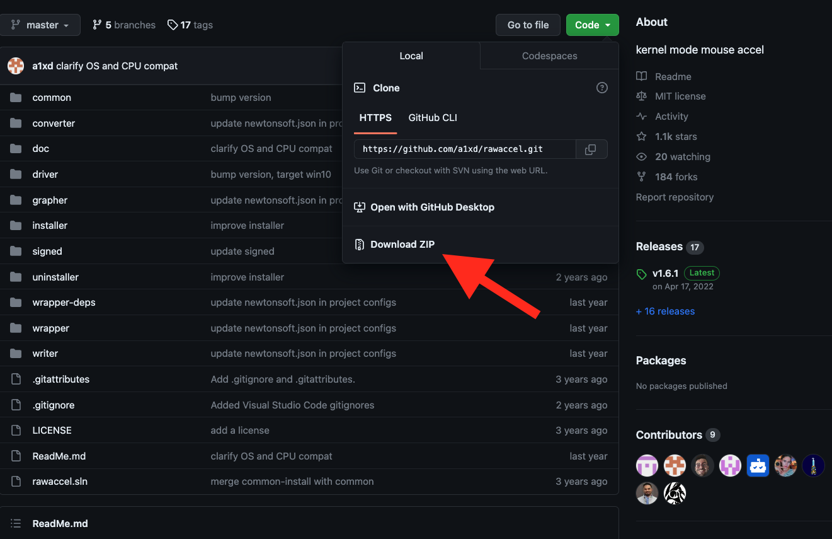832x539 pixels.
Task: Click the blue robot contributor avatar
Action: (758, 466)
